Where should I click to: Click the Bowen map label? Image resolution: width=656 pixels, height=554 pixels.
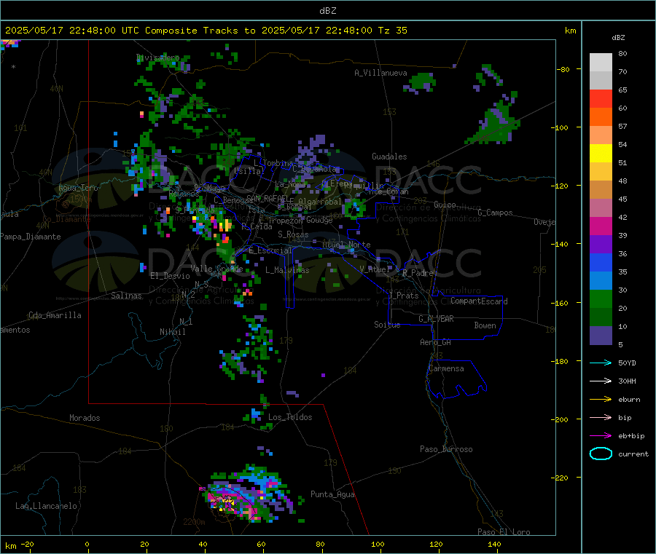[x=485, y=325]
